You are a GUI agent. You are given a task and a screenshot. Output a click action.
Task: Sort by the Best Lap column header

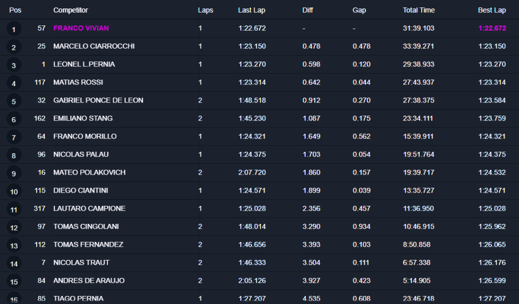(492, 10)
